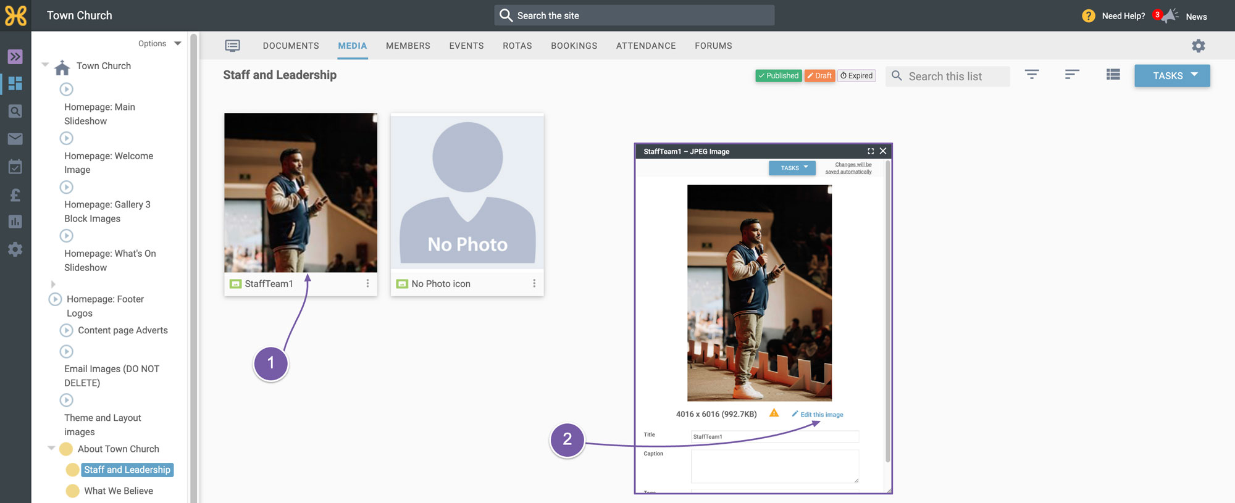The image size is (1235, 503).
Task: Click the Town Church home icon in tree
Action: (62, 67)
